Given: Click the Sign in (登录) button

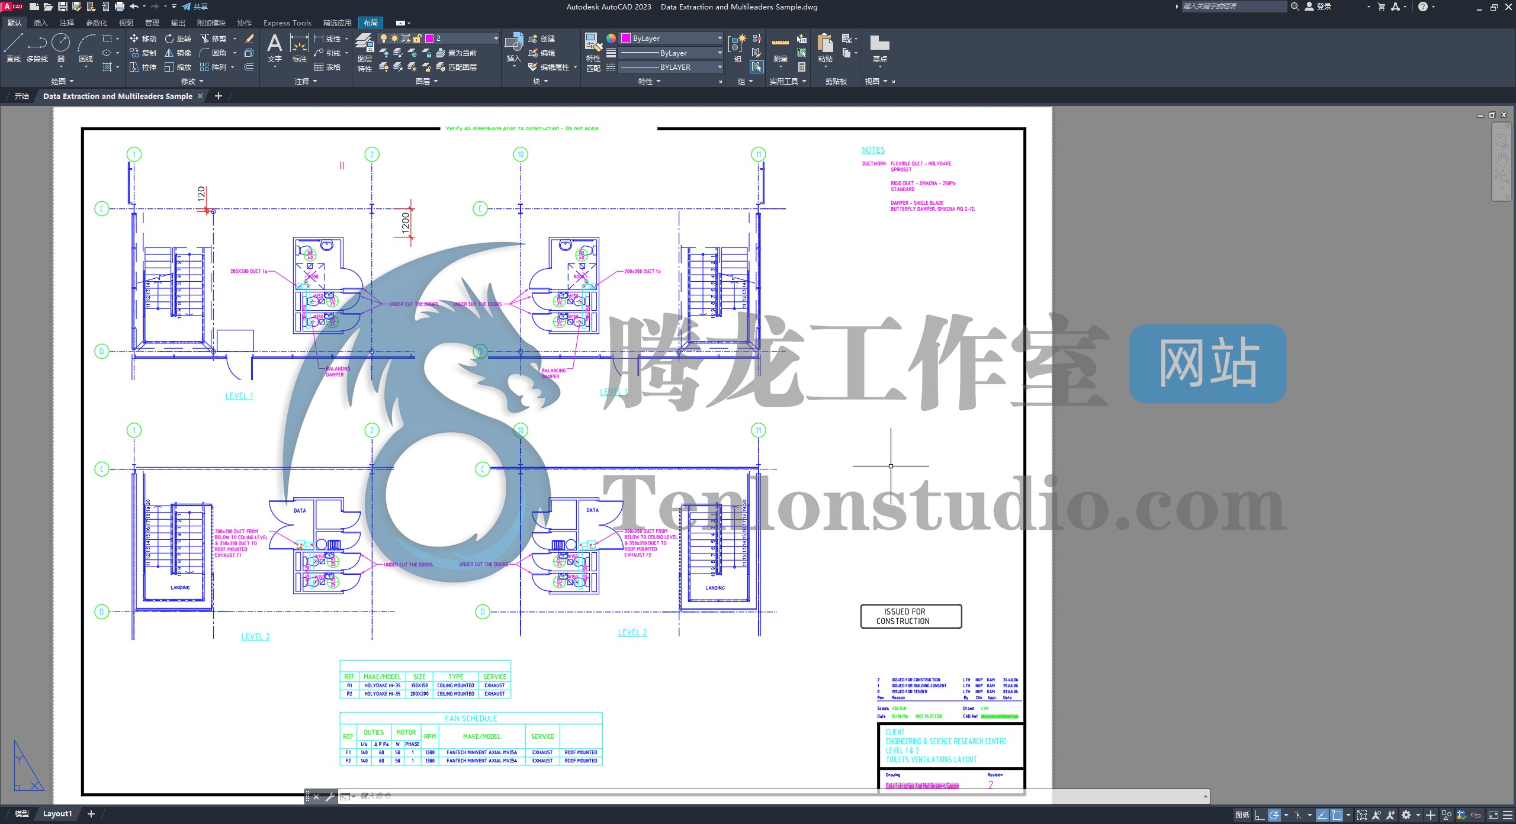Looking at the screenshot, I should [x=1318, y=7].
